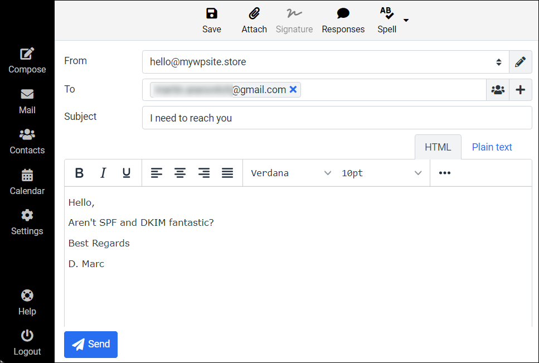Click the Signature toolbar icon

[x=294, y=21]
